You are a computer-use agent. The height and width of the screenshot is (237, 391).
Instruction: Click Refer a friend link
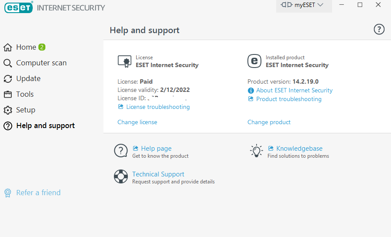click(x=38, y=193)
